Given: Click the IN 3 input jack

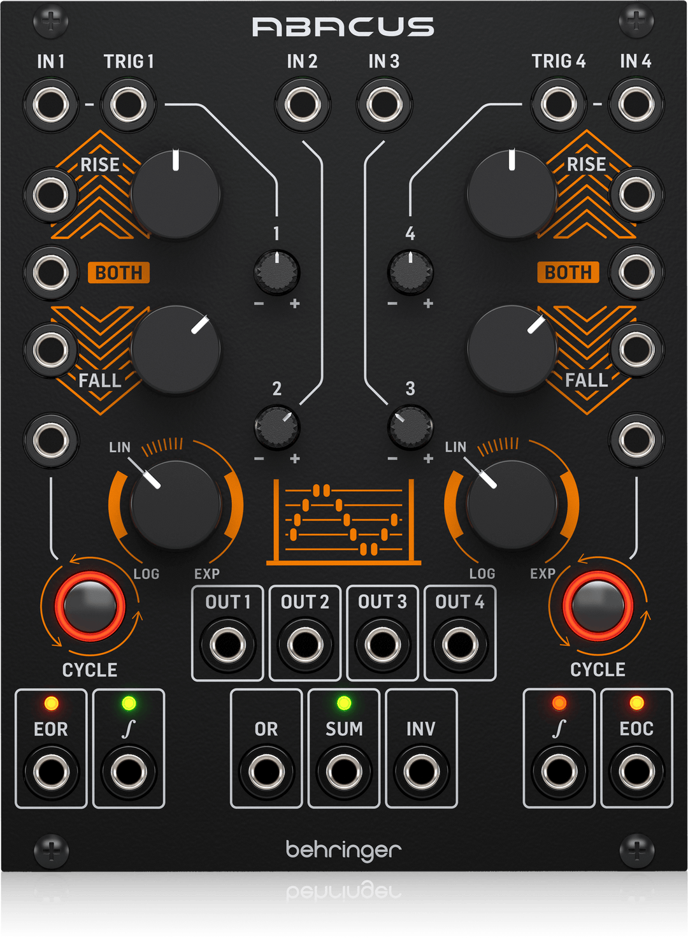Looking at the screenshot, I should 384,104.
